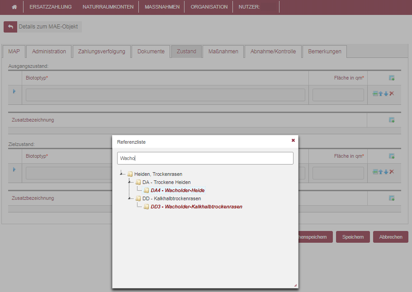Collapse the DA - Trockene Heiden node

130,182
